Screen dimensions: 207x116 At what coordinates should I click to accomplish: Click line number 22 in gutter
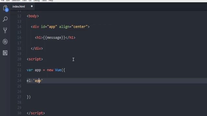(19, 70)
